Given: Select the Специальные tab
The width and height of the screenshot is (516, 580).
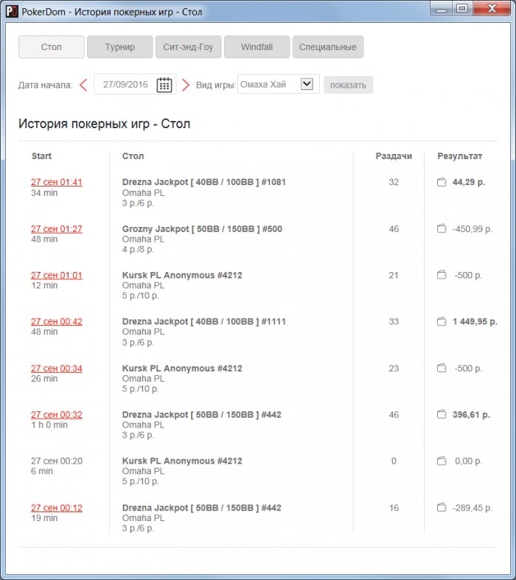Looking at the screenshot, I should pos(328,47).
